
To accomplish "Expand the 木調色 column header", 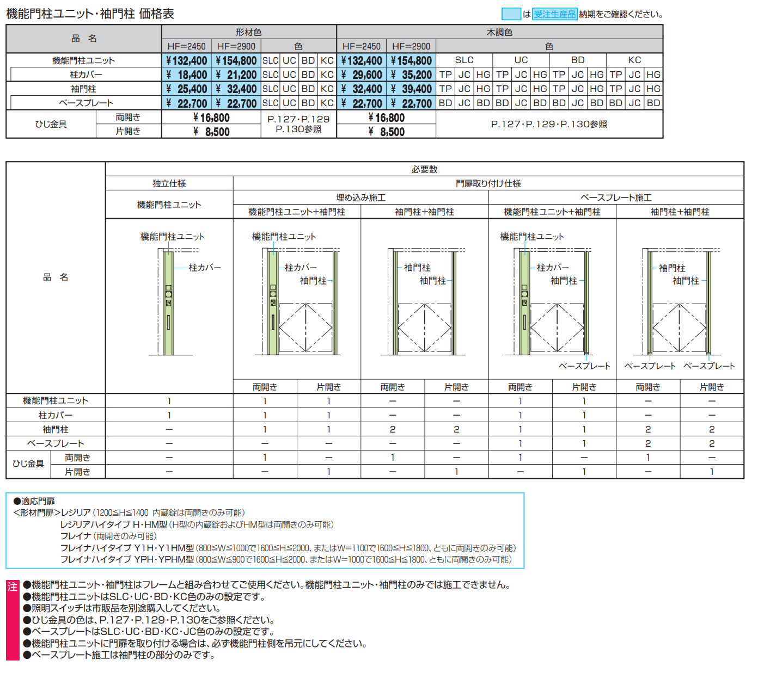I will tap(499, 32).
